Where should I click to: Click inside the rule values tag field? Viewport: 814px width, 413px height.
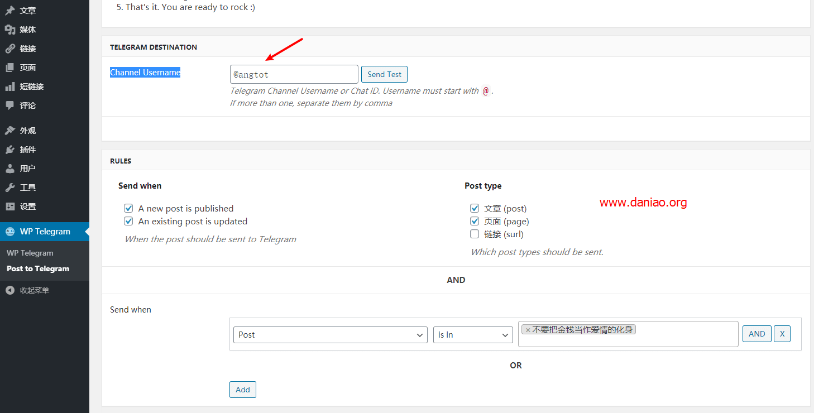click(x=628, y=334)
